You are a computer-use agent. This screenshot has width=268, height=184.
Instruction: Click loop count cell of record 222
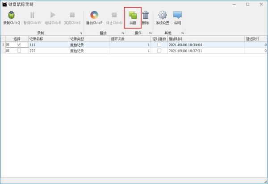(x=130, y=51)
